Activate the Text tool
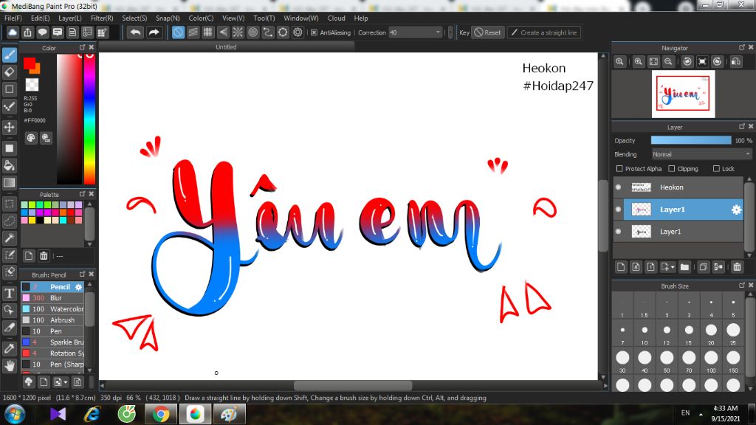Viewport: 756px width, 425px height. 10,293
